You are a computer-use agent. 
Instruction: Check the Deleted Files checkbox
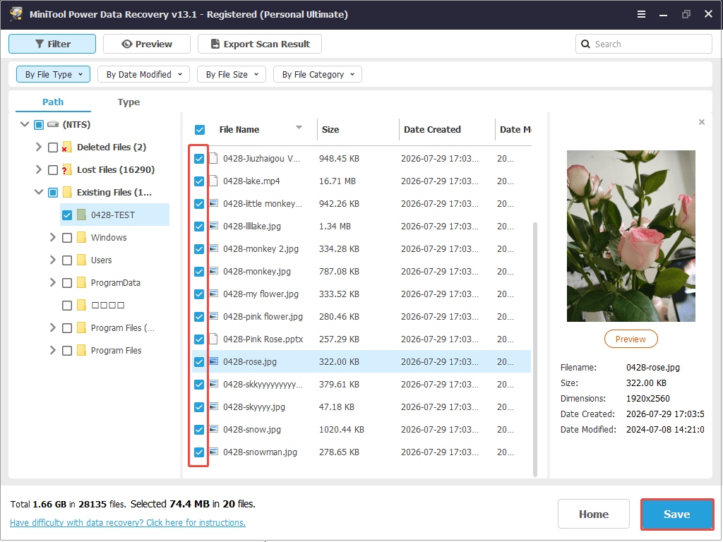coord(53,147)
